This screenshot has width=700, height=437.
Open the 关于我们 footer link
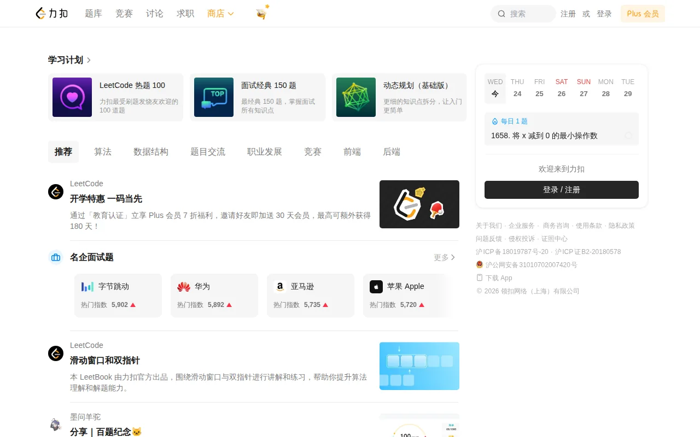tap(489, 226)
